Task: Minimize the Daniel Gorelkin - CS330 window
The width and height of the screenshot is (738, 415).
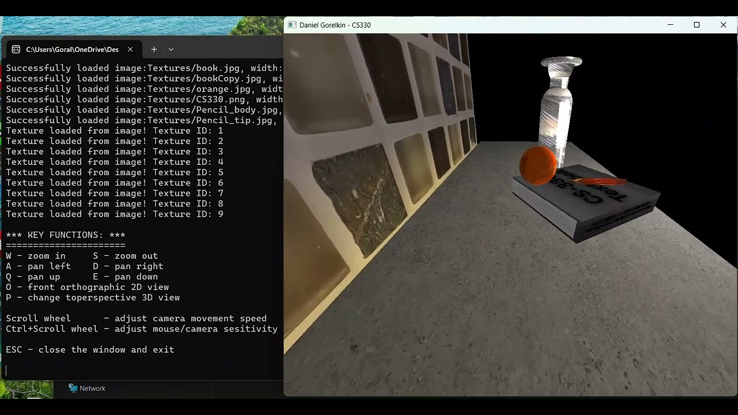Action: tap(670, 25)
